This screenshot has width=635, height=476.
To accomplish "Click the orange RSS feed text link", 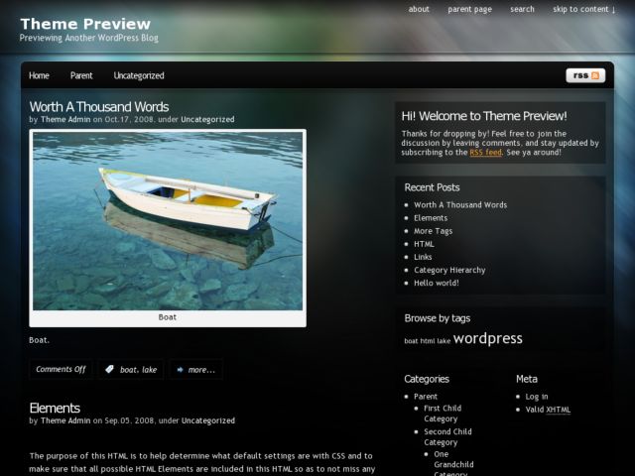I will (x=485, y=153).
